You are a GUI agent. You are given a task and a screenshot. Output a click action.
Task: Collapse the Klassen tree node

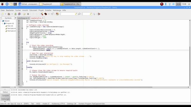click(1, 21)
